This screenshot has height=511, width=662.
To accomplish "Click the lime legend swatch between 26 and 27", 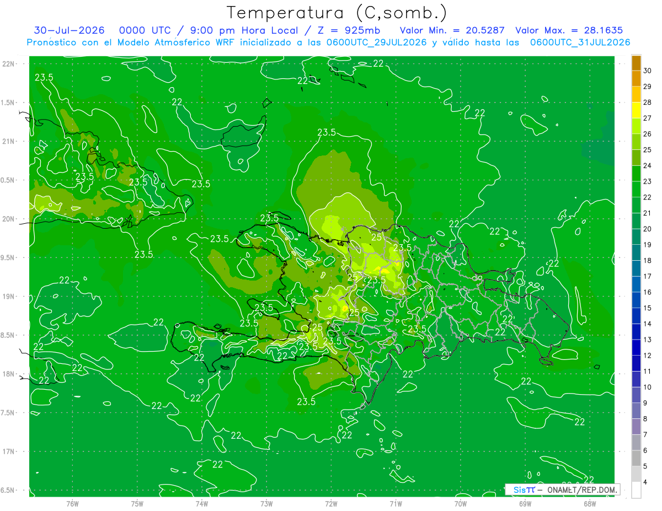I will (x=636, y=126).
